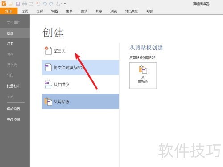Switch to the 帮助 tab
The height and width of the screenshot is (167, 223).
(150, 12)
